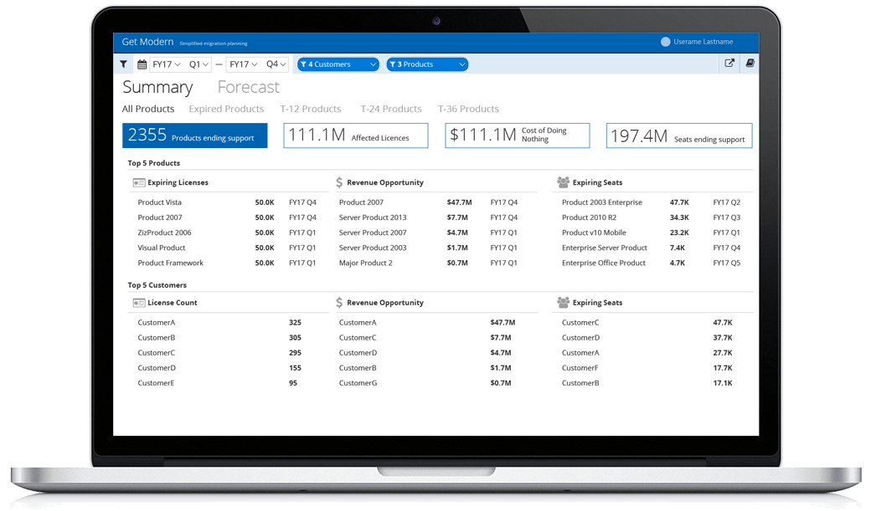The width and height of the screenshot is (871, 511).
Task: Click the export/open external icon
Action: (x=729, y=64)
